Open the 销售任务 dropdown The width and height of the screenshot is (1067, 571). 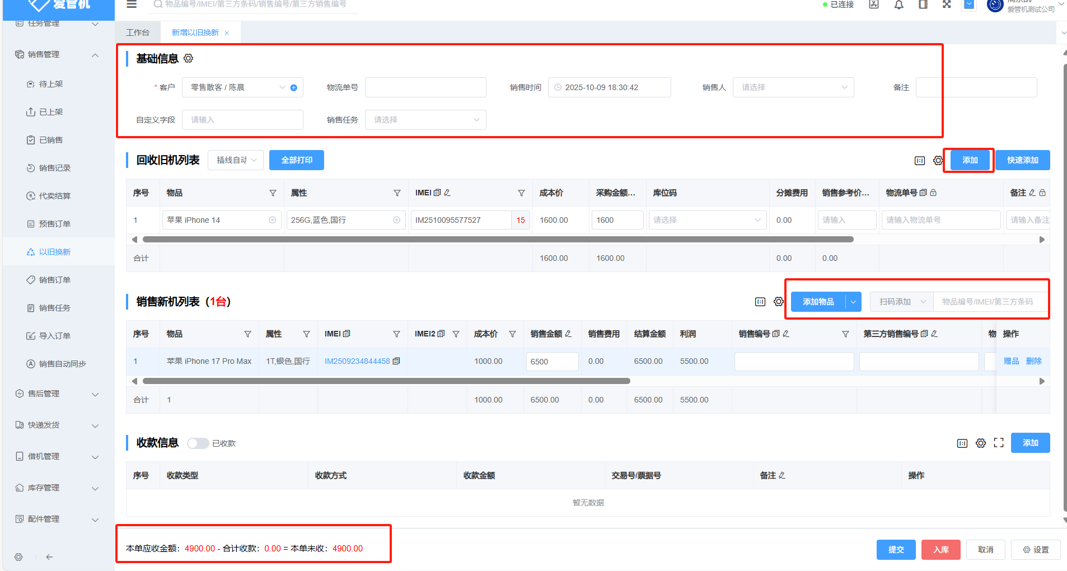[425, 120]
